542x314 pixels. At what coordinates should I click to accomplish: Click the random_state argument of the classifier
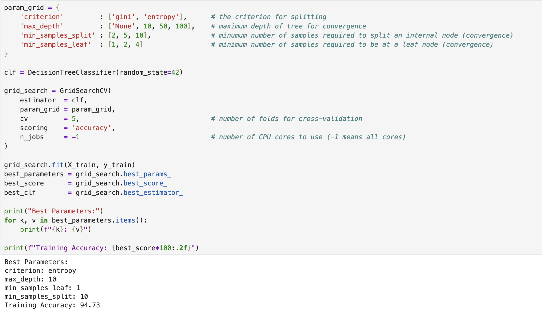(143, 73)
